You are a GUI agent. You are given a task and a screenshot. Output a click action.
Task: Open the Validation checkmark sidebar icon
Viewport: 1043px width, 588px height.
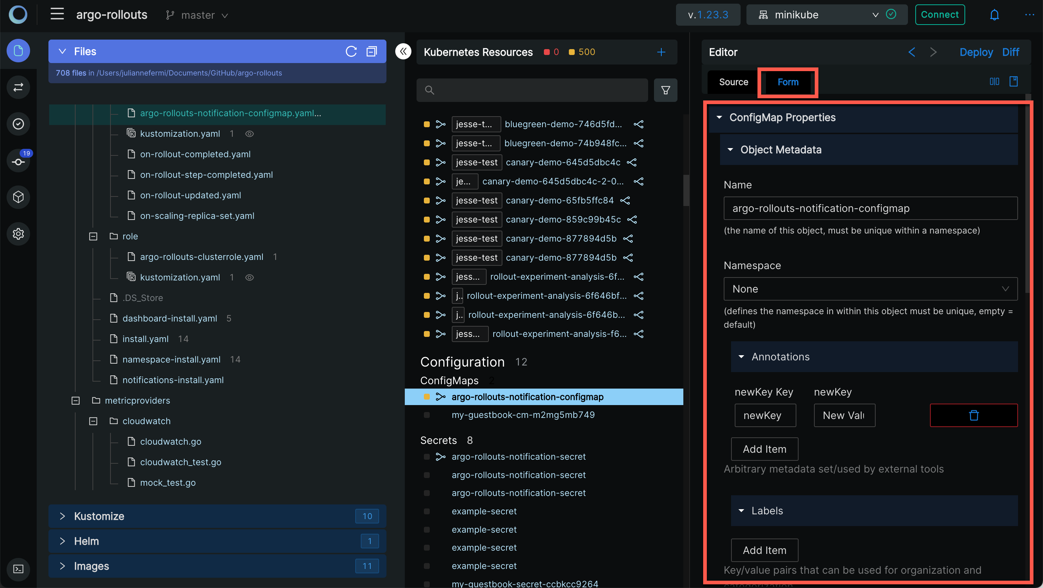tap(18, 124)
